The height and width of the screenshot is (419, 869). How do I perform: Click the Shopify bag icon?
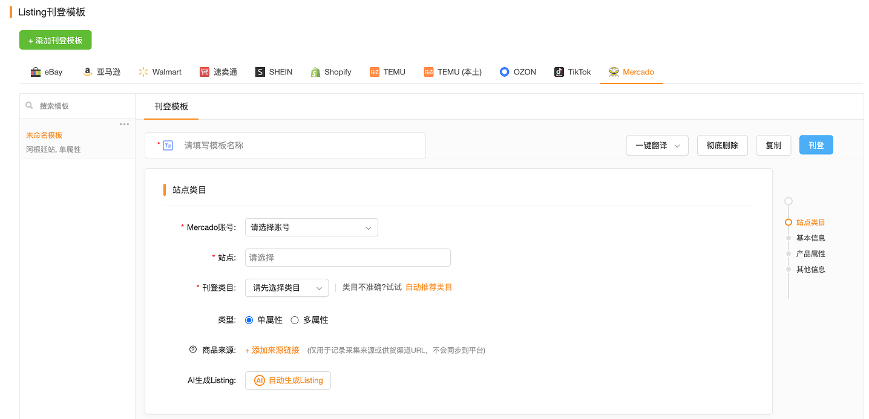pos(315,72)
